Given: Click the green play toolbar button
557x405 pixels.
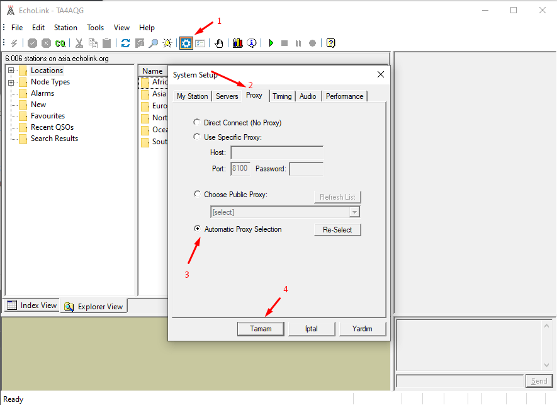Looking at the screenshot, I should [x=271, y=43].
